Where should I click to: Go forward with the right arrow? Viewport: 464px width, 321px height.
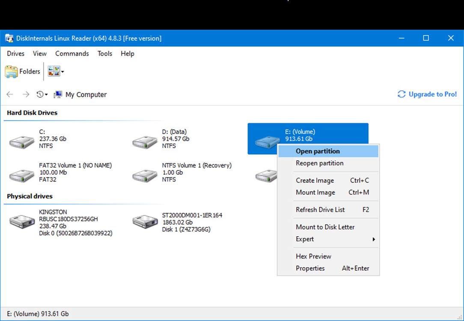click(x=26, y=95)
